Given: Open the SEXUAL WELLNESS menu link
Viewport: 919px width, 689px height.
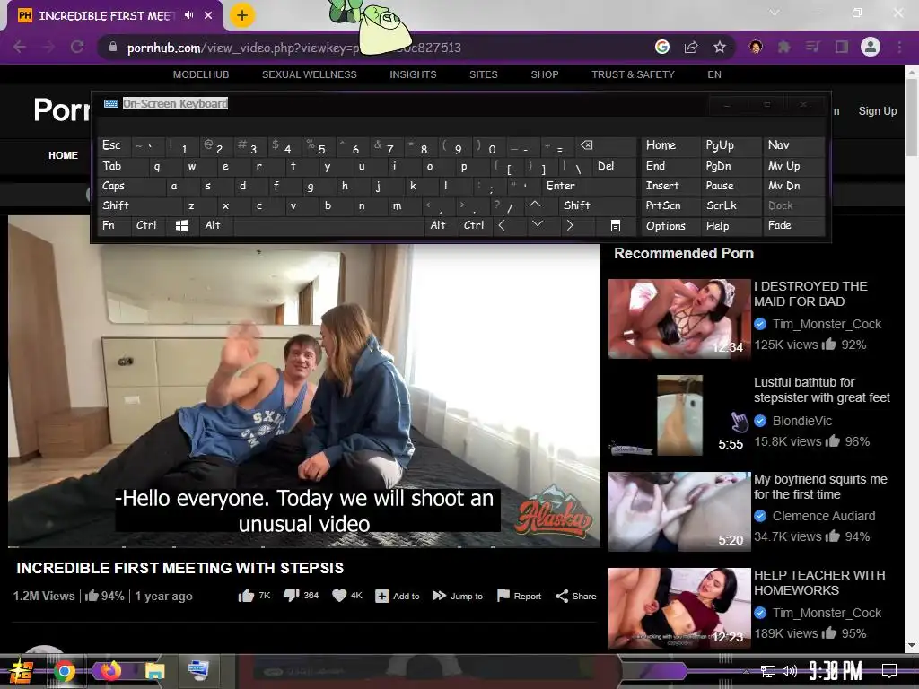Looking at the screenshot, I should click(x=310, y=74).
